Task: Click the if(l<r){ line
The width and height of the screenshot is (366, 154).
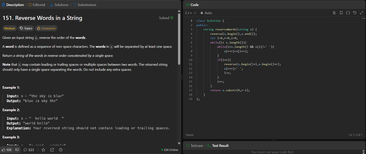Action: tap(224, 60)
